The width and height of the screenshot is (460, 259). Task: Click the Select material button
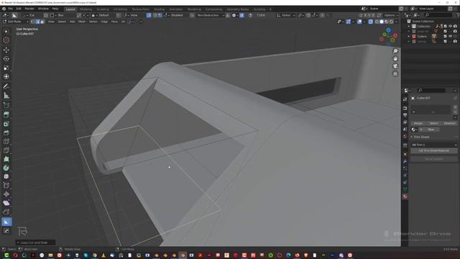point(434,123)
